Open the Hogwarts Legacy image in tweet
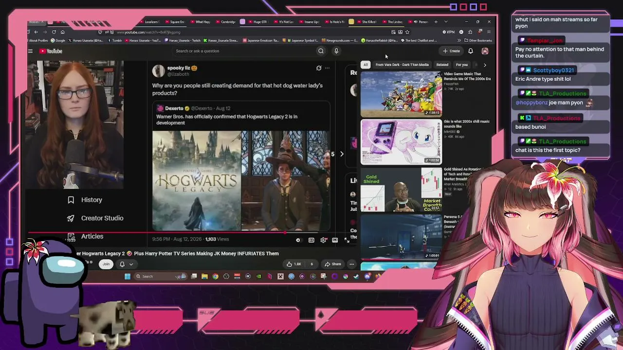The image size is (623, 350). 197,181
